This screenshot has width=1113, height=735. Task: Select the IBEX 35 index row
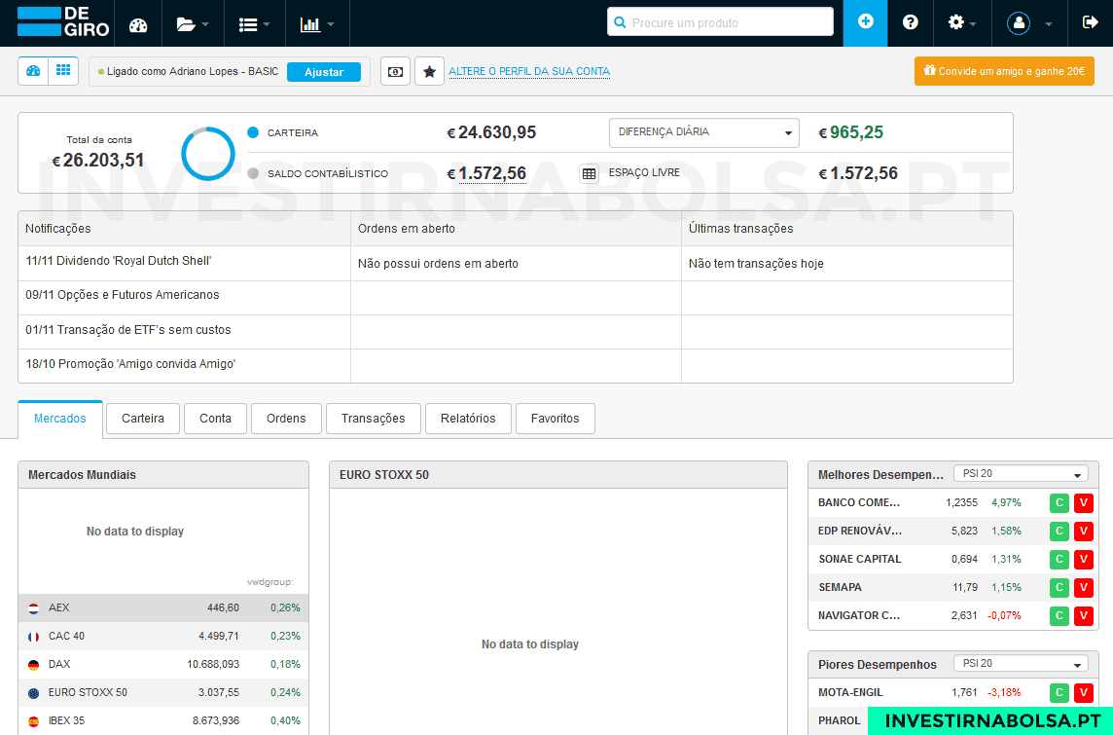[x=163, y=720]
